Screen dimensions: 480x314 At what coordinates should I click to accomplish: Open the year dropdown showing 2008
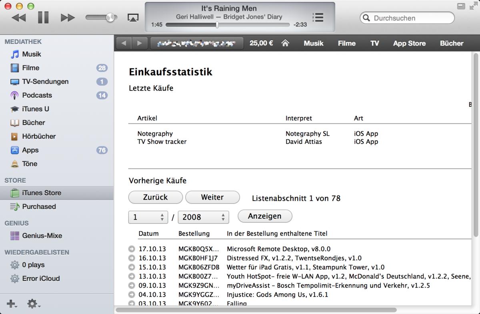pyautogui.click(x=203, y=217)
